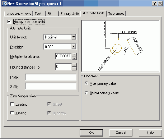The height and width of the screenshot is (139, 164).
Task: Open the Precision dropdown arrow
Action: pyautogui.click(x=74, y=47)
